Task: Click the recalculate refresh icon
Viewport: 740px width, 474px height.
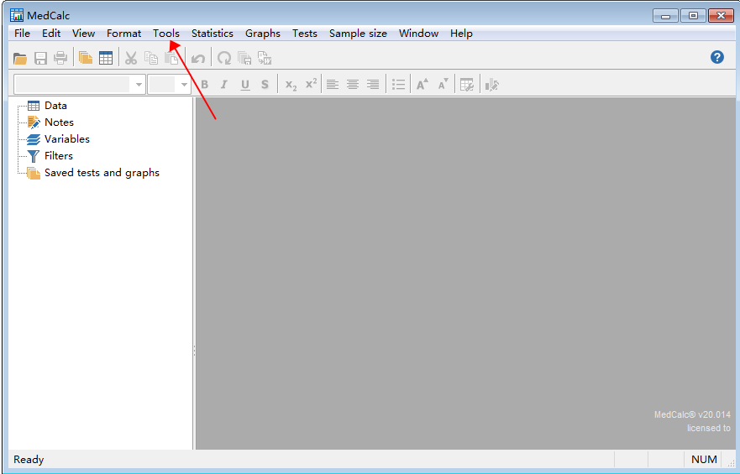Action: (224, 59)
